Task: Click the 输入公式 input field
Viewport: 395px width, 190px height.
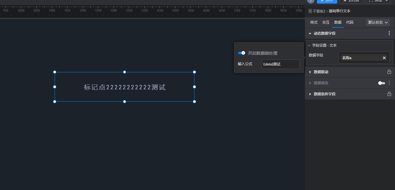Action: click(x=280, y=64)
